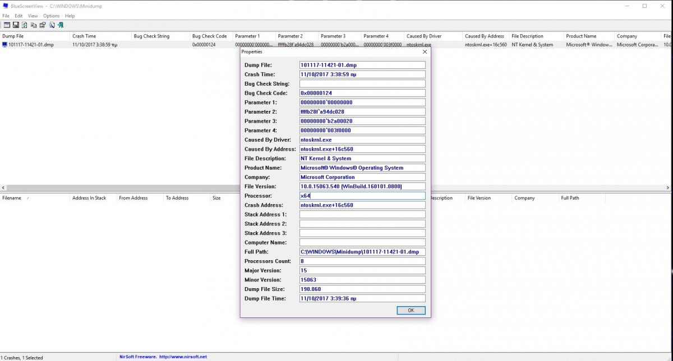The height and width of the screenshot is (361, 673).
Task: Click the Parameter 2 column header
Action: pos(297,36)
